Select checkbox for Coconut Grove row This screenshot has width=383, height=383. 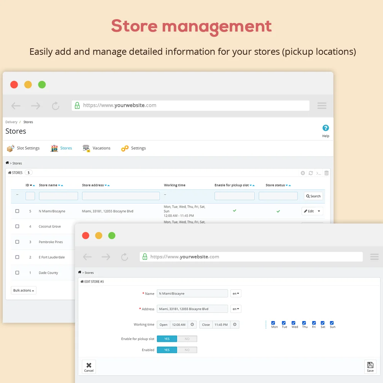[17, 226]
